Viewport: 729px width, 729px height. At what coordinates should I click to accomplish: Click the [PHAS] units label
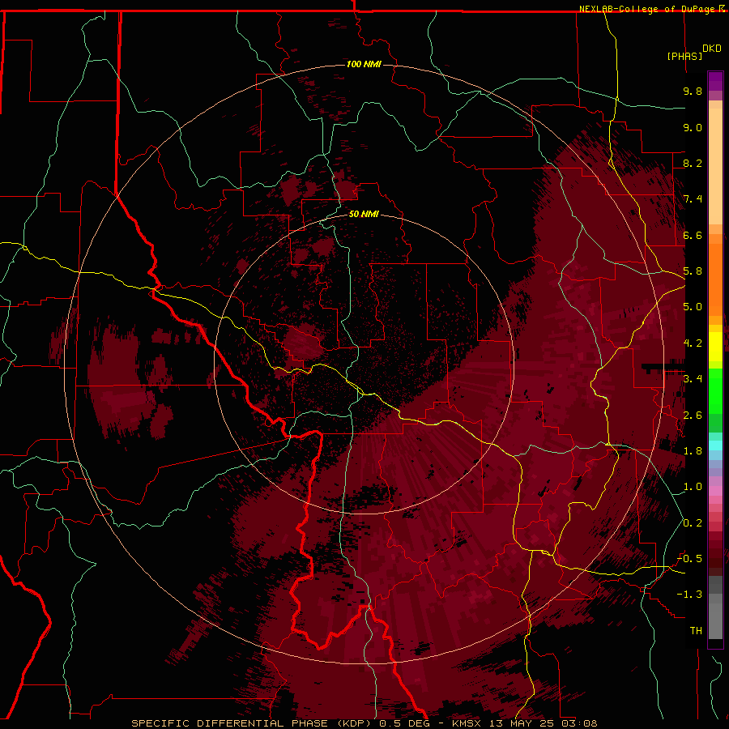tap(684, 56)
